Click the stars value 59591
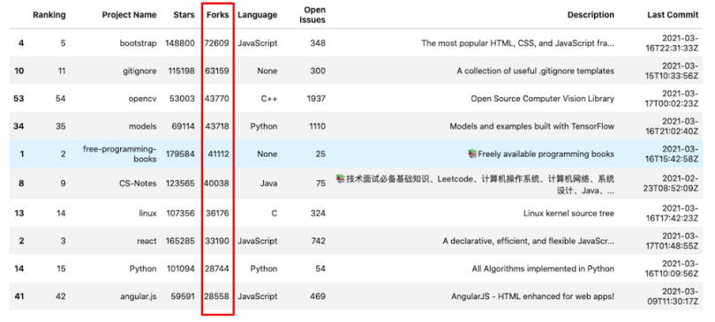Viewport: 715px width, 322px height. pos(182,296)
